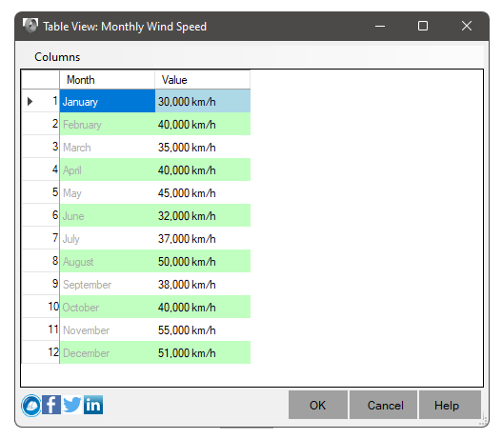Maximize the Table View window
Viewport: 502px width, 439px height.
423,26
